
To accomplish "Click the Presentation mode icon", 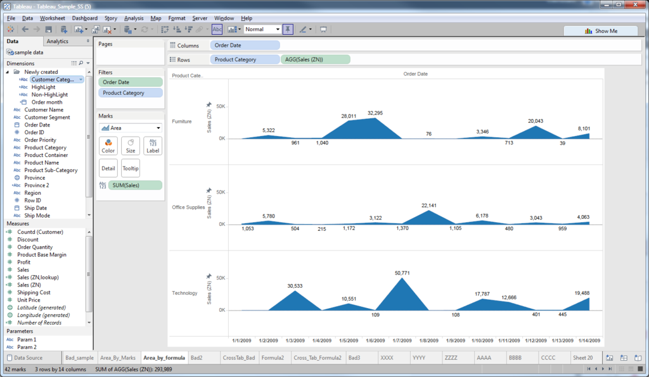I will (x=323, y=29).
